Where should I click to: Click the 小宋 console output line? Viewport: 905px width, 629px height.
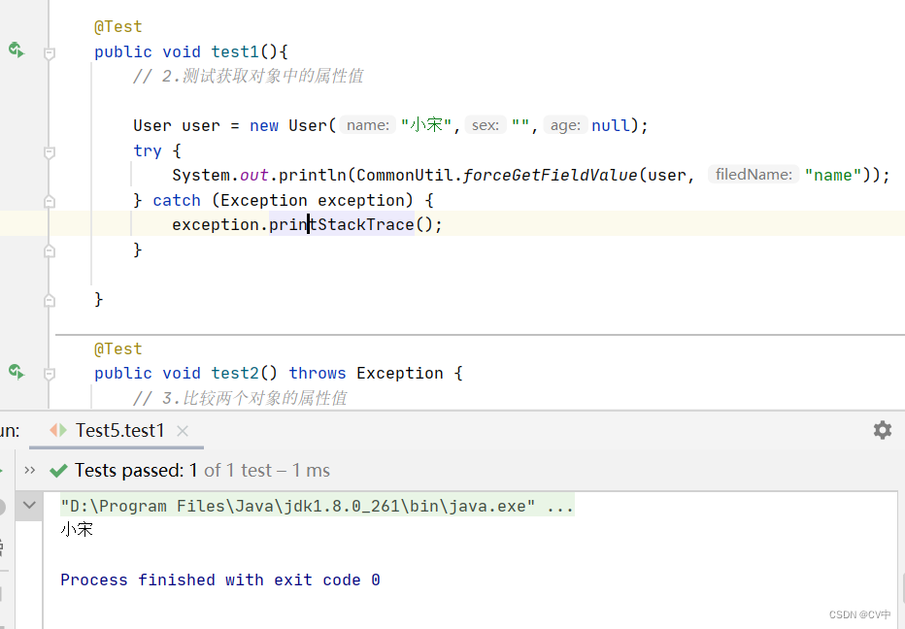point(77,530)
